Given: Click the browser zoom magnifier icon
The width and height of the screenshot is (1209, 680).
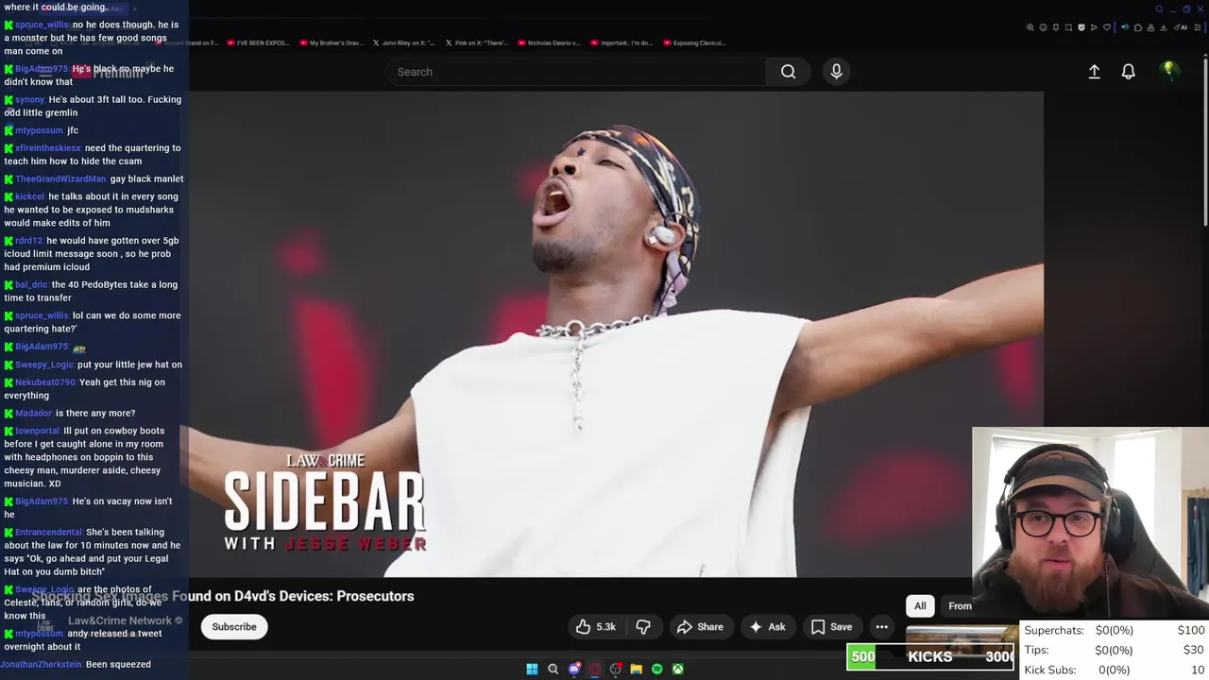Looking at the screenshot, I should 1030,27.
